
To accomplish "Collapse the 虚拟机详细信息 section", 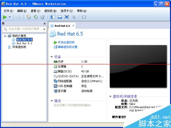I will coord(110,96).
